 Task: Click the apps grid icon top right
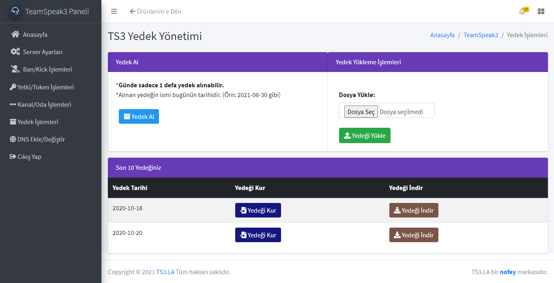pos(541,11)
